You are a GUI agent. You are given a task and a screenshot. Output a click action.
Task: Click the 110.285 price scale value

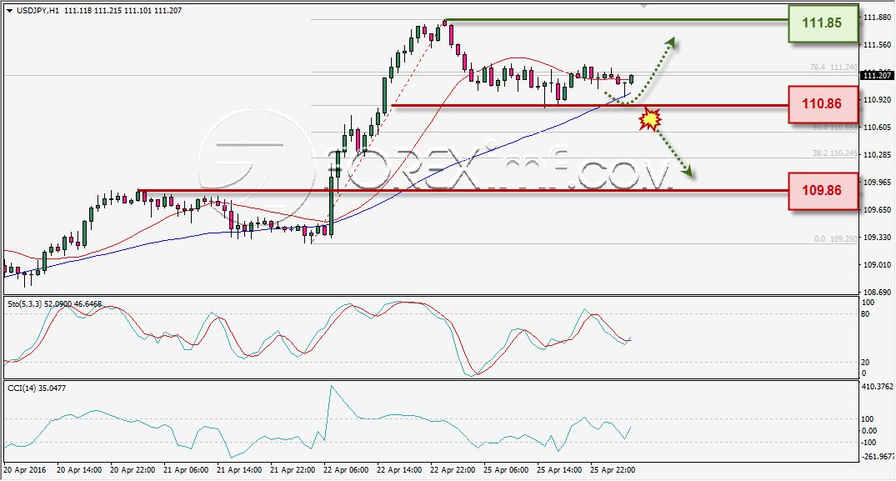[x=877, y=154]
